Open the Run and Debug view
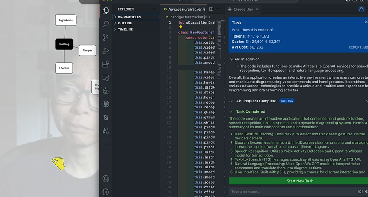 click(105, 51)
